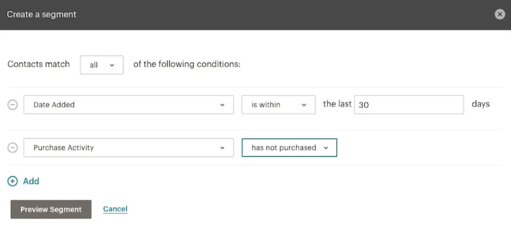
Task: Click the chevron arrow in the is within selector
Action: coord(304,105)
